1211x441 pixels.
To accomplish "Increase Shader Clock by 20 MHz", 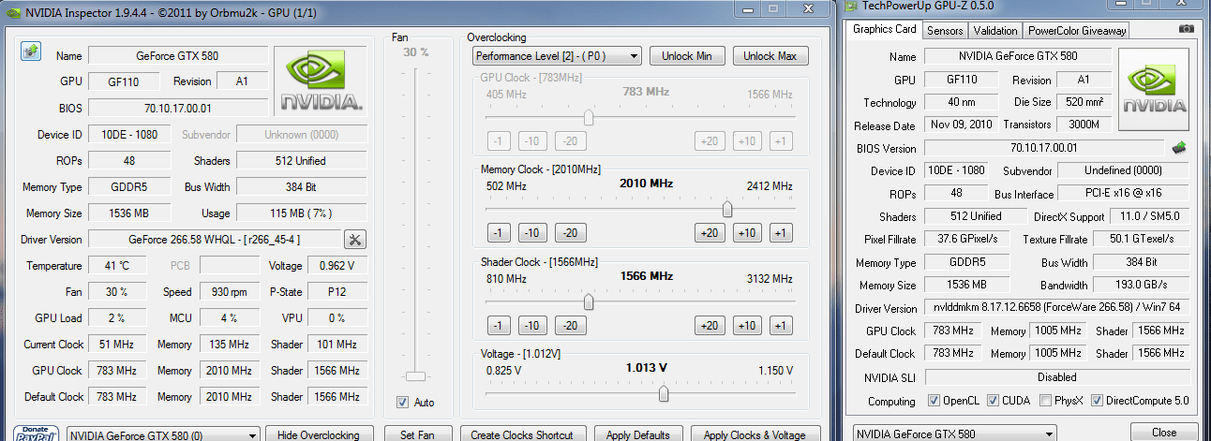I will (710, 325).
